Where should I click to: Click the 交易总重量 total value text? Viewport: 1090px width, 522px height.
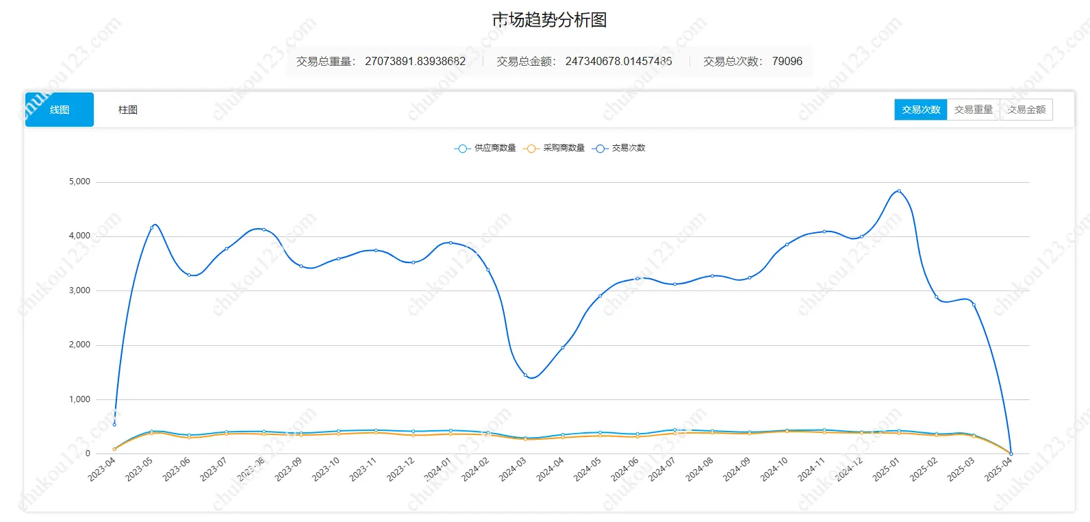(x=415, y=62)
